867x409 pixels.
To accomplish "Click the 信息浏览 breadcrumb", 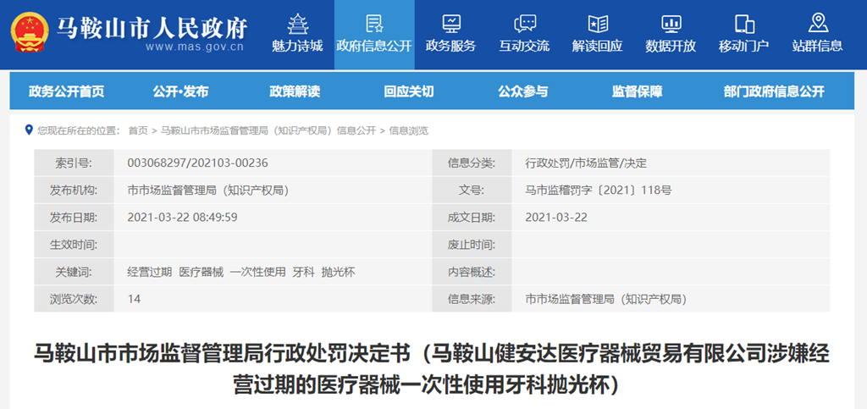I will tap(409, 131).
